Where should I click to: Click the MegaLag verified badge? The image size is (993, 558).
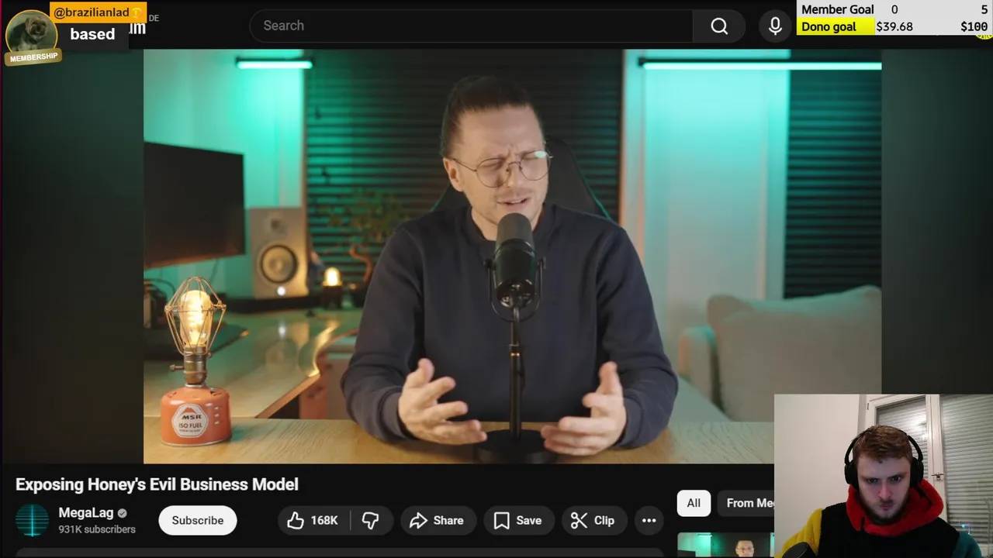click(x=122, y=513)
